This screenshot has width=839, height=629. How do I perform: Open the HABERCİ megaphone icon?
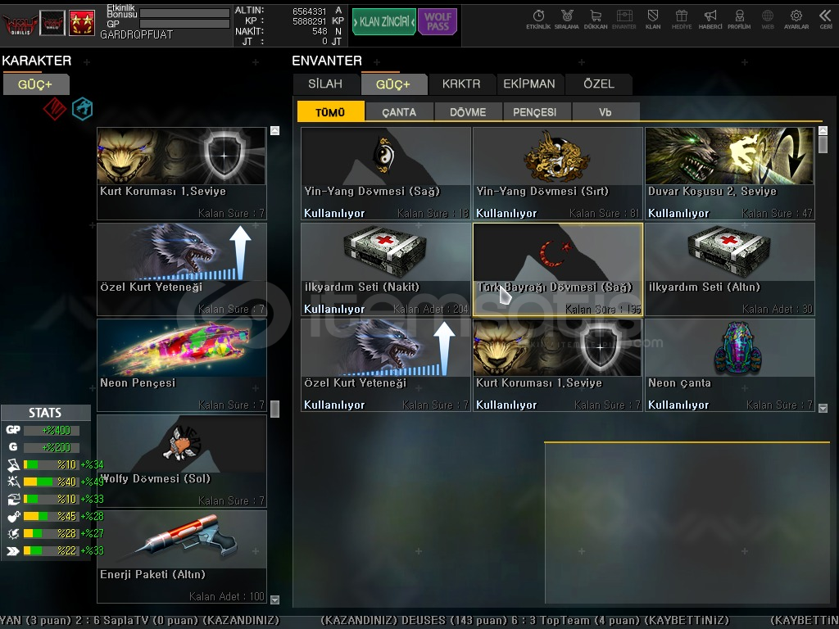710,20
